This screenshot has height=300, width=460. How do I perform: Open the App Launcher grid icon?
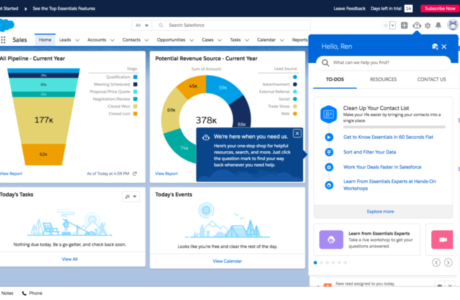click(x=3, y=40)
